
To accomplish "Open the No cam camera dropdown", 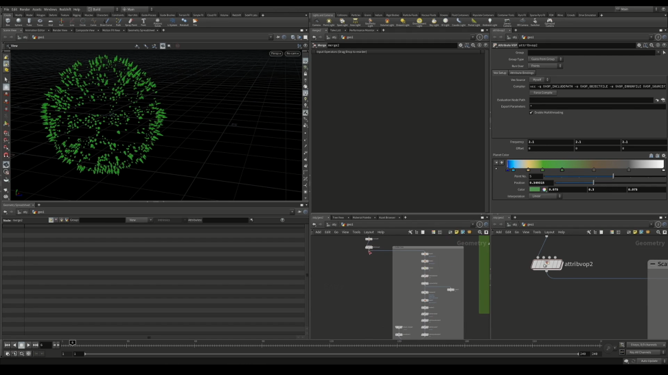I will pyautogui.click(x=292, y=53).
